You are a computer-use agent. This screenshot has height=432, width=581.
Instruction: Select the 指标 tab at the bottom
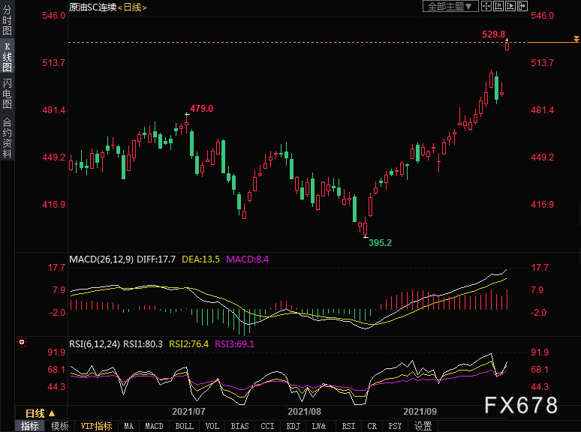tap(30, 426)
